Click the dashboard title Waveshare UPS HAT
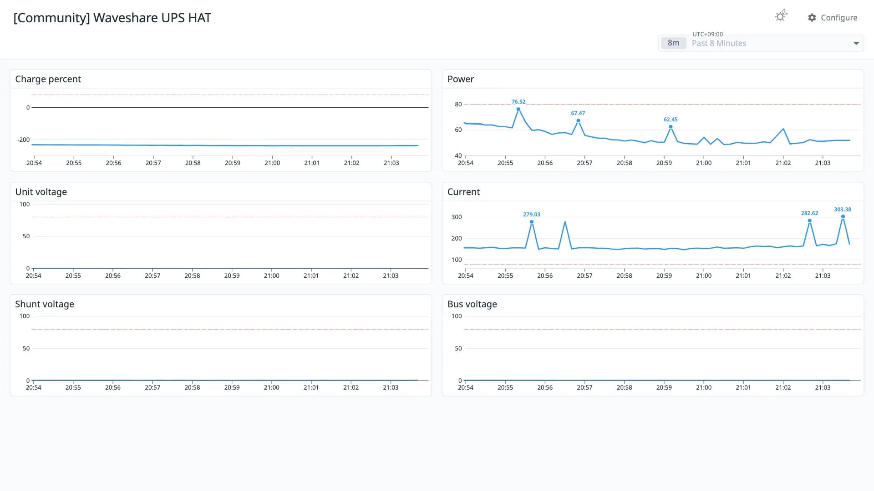 (x=112, y=18)
